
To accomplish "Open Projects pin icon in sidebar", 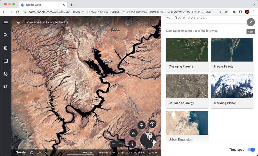I will click(x=6, y=74).
